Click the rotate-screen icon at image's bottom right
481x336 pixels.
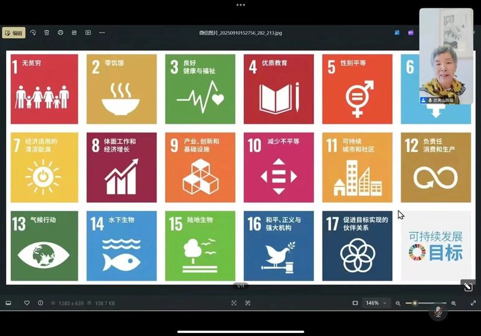[468, 287]
